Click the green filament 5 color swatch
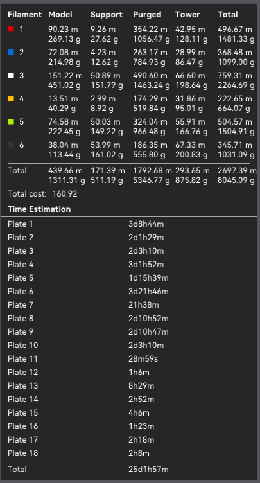Image resolution: width=260 pixels, height=483 pixels. pos(11,121)
